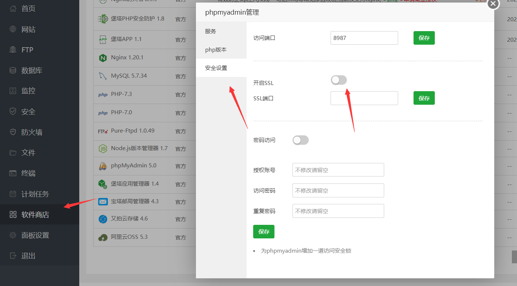The image size is (517, 286).
Task: Click the text MySQL 5.7.34
Action: 129,76
